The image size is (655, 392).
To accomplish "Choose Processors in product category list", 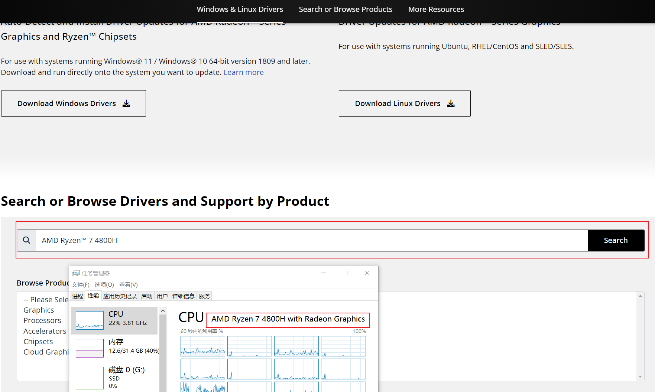I will 42,320.
